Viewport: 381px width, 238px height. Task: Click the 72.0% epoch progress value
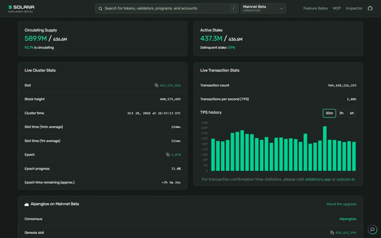tap(176, 169)
